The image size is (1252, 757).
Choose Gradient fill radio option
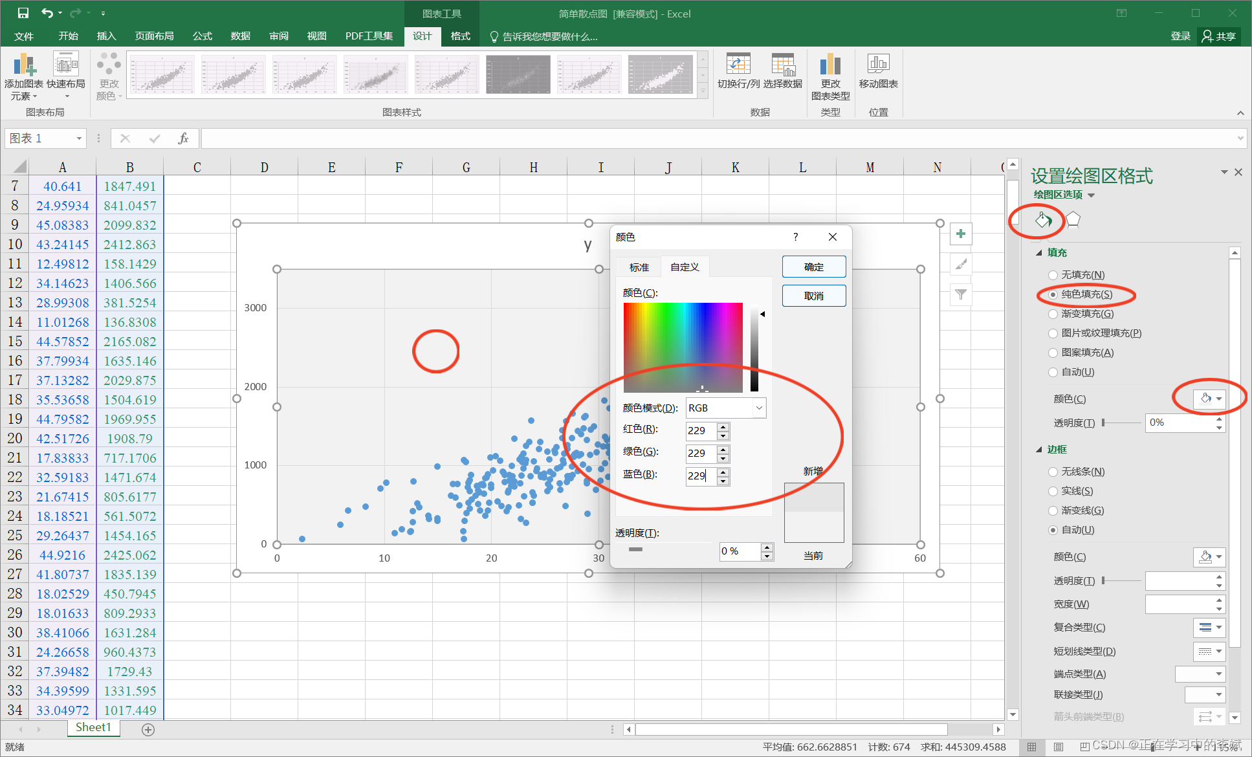coord(1053,314)
